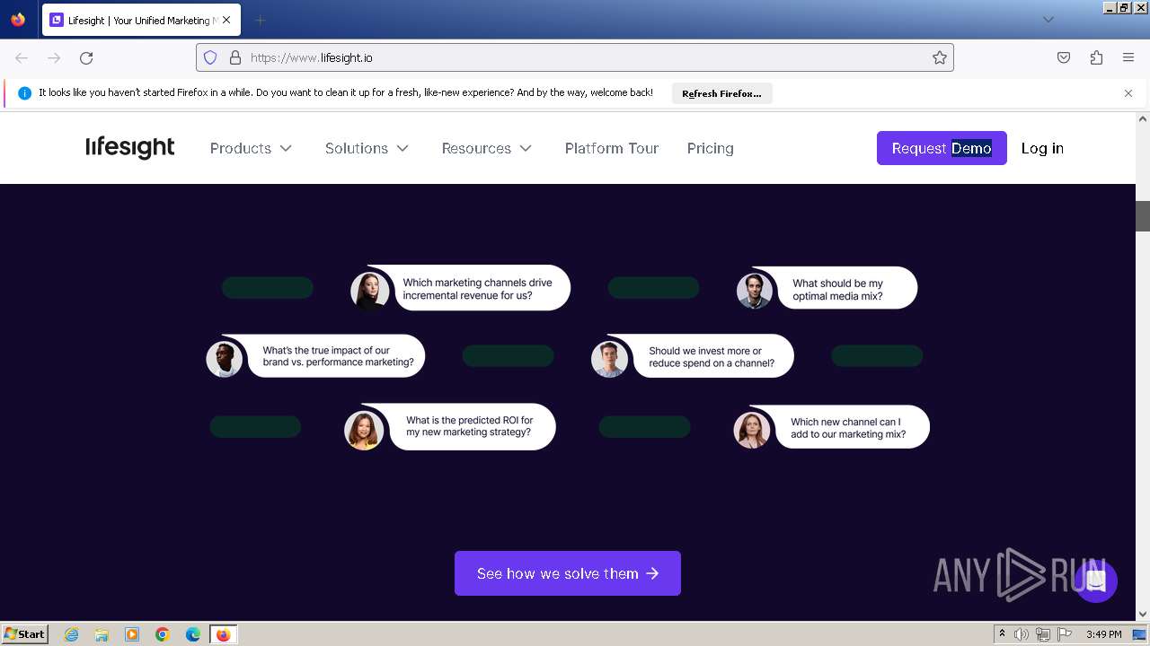Click the Log in link

(x=1042, y=148)
